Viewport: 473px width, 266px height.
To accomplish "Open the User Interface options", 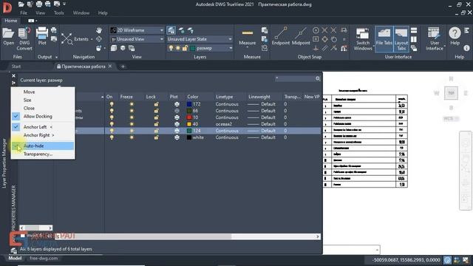I will pyautogui.click(x=435, y=39).
